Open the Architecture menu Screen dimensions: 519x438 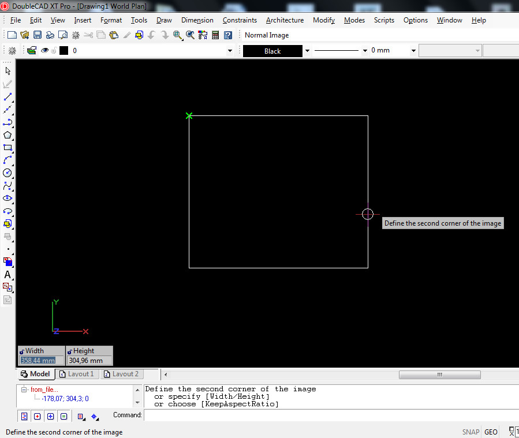click(x=285, y=20)
